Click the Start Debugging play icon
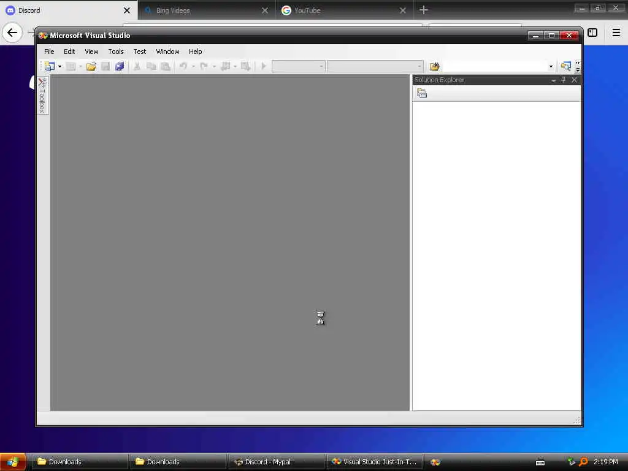 pos(264,66)
